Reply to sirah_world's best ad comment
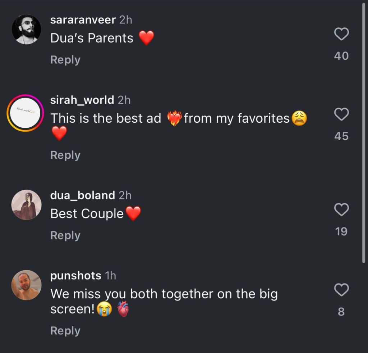This screenshot has width=368, height=353. click(65, 155)
